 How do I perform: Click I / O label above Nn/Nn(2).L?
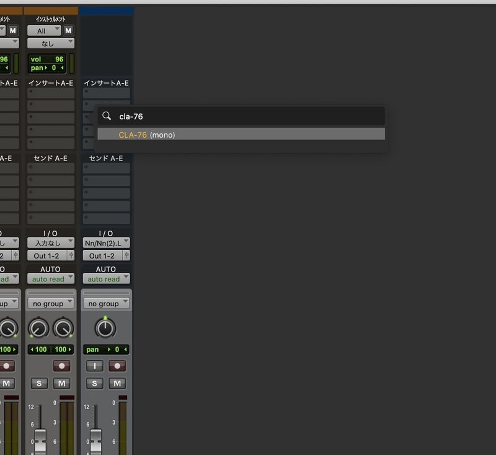106,233
